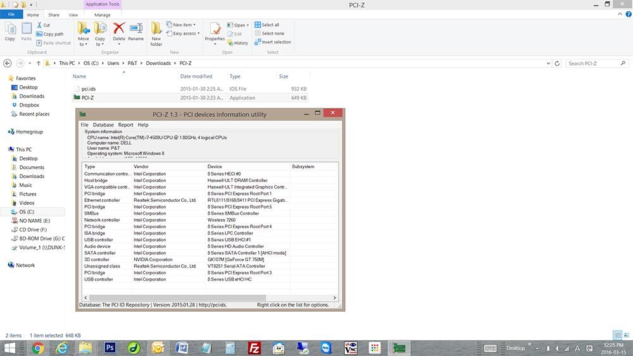Open Google Chrome from the taskbar
Image resolution: width=633 pixels, height=356 pixels.
(x=37, y=348)
